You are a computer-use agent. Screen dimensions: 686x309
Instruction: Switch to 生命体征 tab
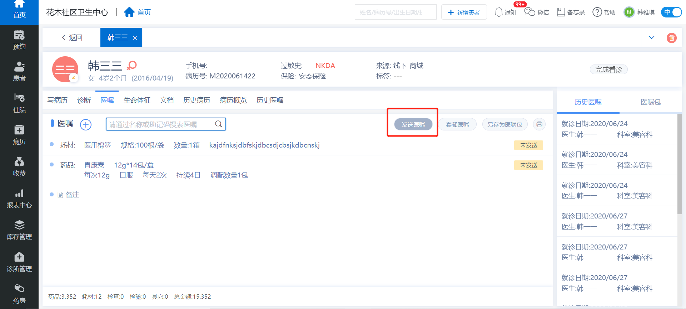[137, 101]
